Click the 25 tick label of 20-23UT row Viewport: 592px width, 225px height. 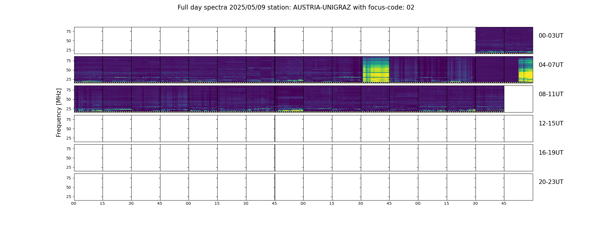[69, 197]
